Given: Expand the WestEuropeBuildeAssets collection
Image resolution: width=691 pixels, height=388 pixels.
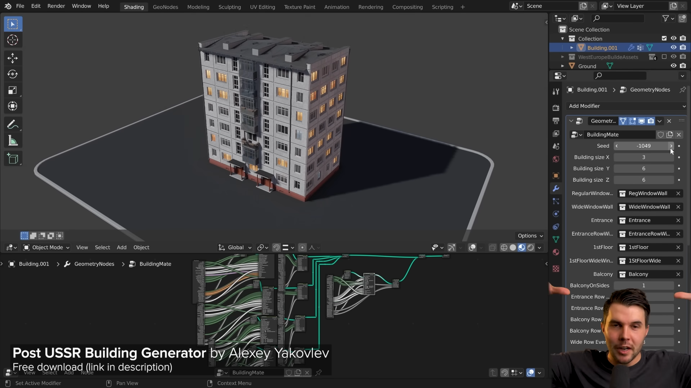Looking at the screenshot, I should (x=563, y=57).
